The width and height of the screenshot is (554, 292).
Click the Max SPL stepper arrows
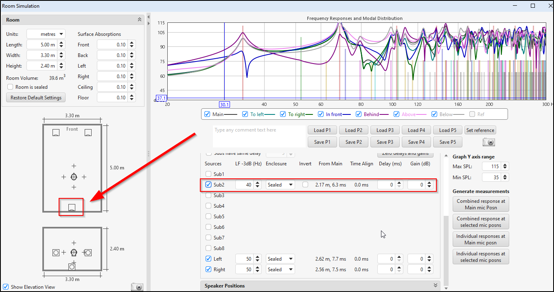coord(505,167)
